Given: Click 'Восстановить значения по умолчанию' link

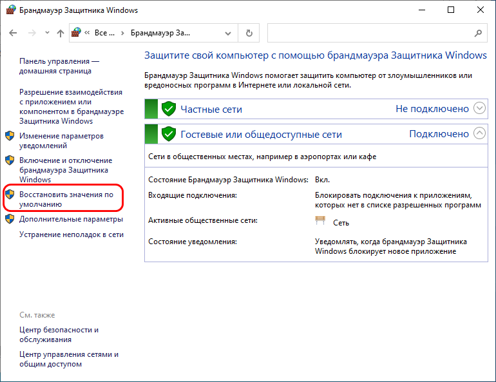Looking at the screenshot, I should click(x=66, y=199).
